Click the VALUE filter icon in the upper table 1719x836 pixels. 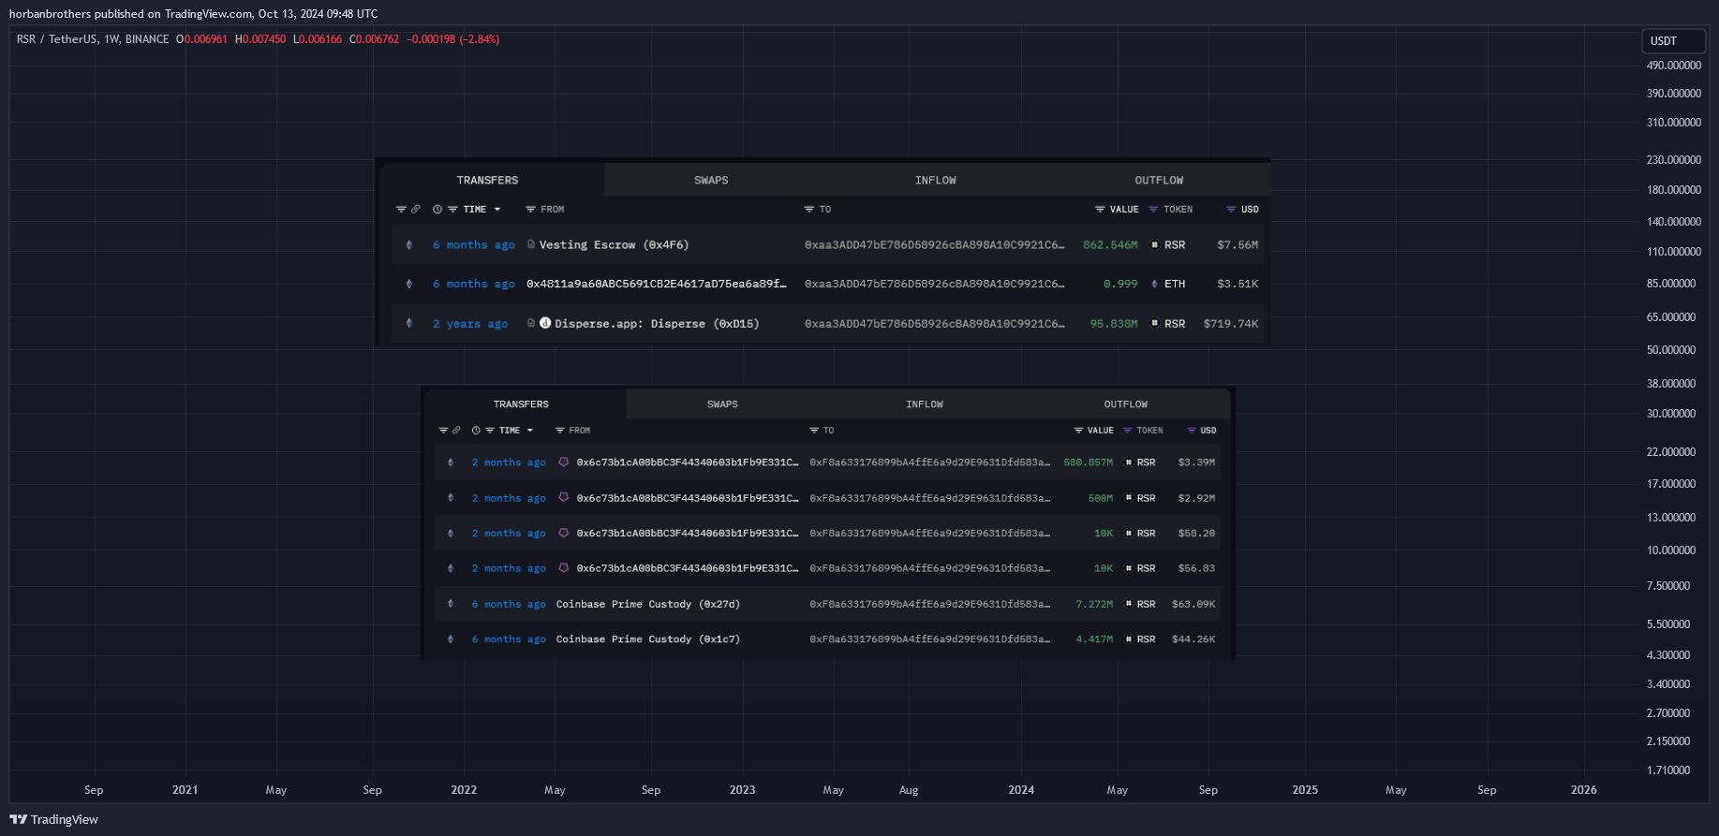click(x=1100, y=210)
